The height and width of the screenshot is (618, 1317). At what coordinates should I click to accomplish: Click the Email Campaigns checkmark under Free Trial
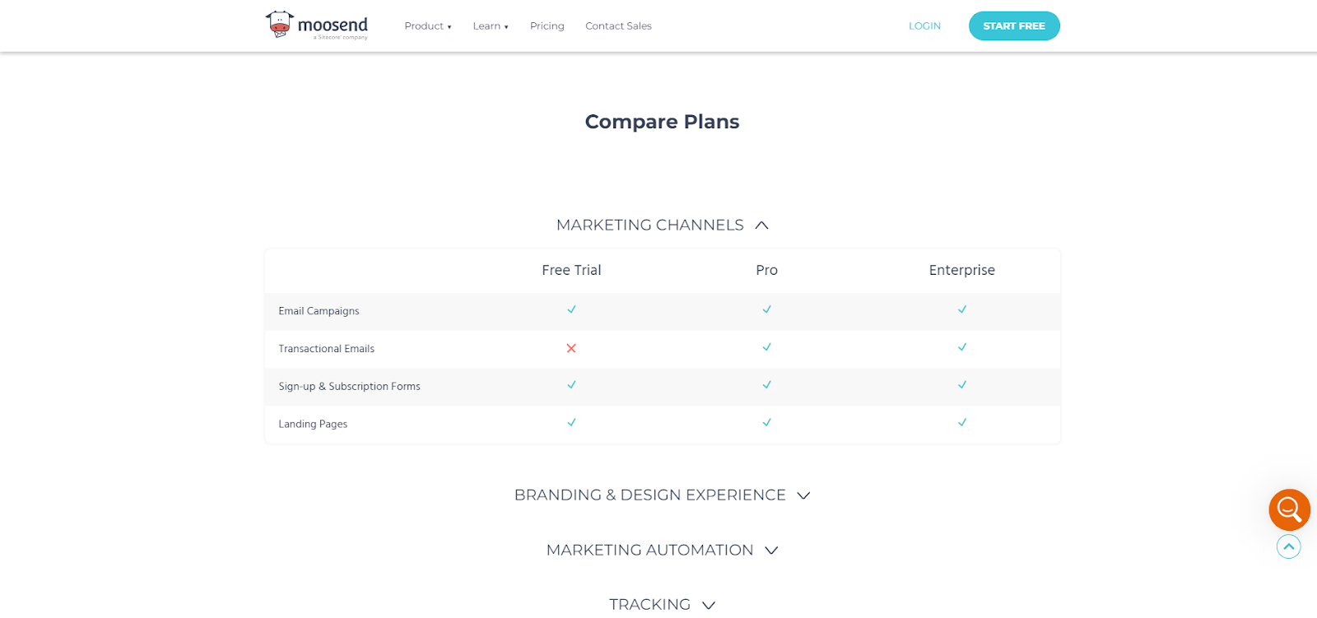[571, 310]
